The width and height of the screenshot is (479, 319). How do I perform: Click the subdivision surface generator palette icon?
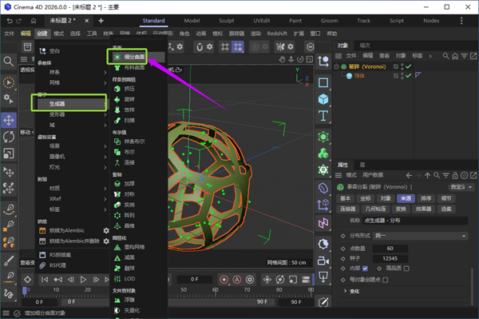pyautogui.click(x=323, y=137)
